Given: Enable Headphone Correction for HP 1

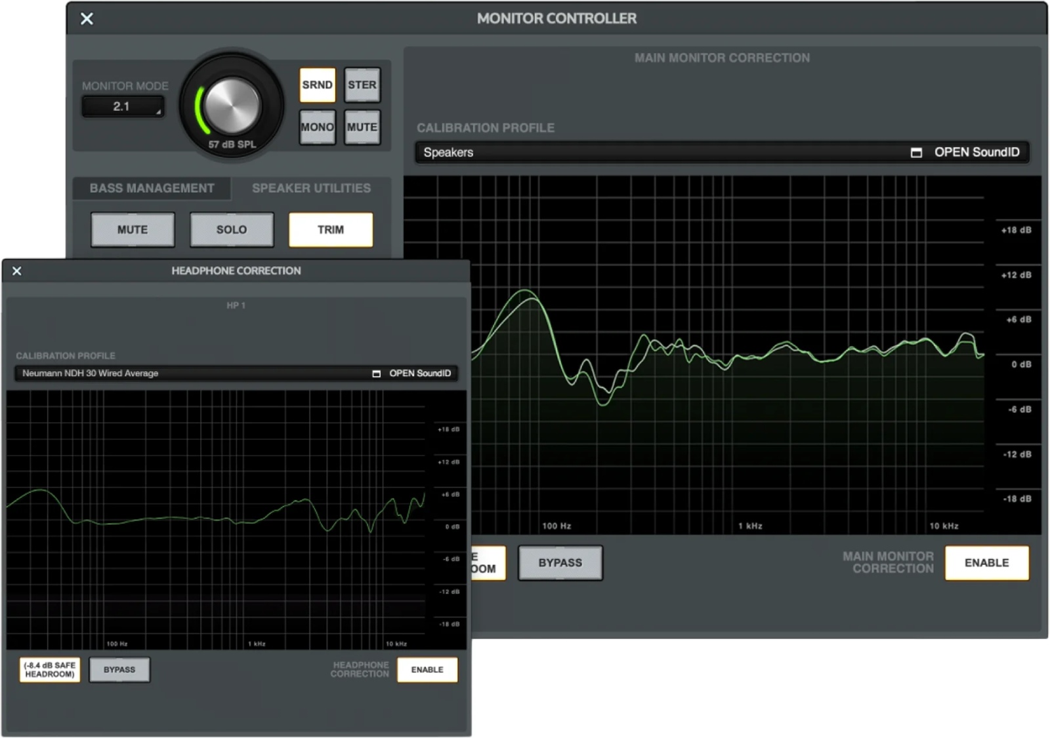Looking at the screenshot, I should (427, 670).
